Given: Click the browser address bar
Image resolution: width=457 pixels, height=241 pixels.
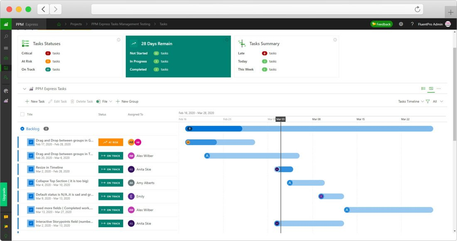Looking at the screenshot, I should (258, 9).
